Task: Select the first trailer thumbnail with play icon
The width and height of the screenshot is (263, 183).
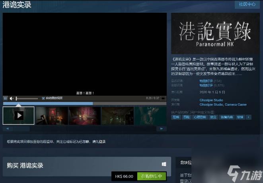Action: coord(18,116)
